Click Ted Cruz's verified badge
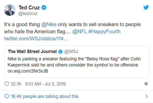 tap(44, 8)
